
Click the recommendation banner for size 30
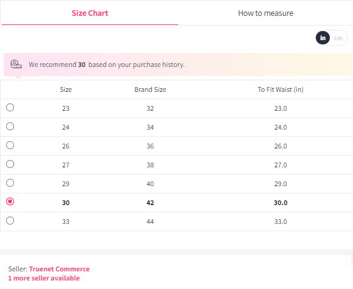coord(177,64)
